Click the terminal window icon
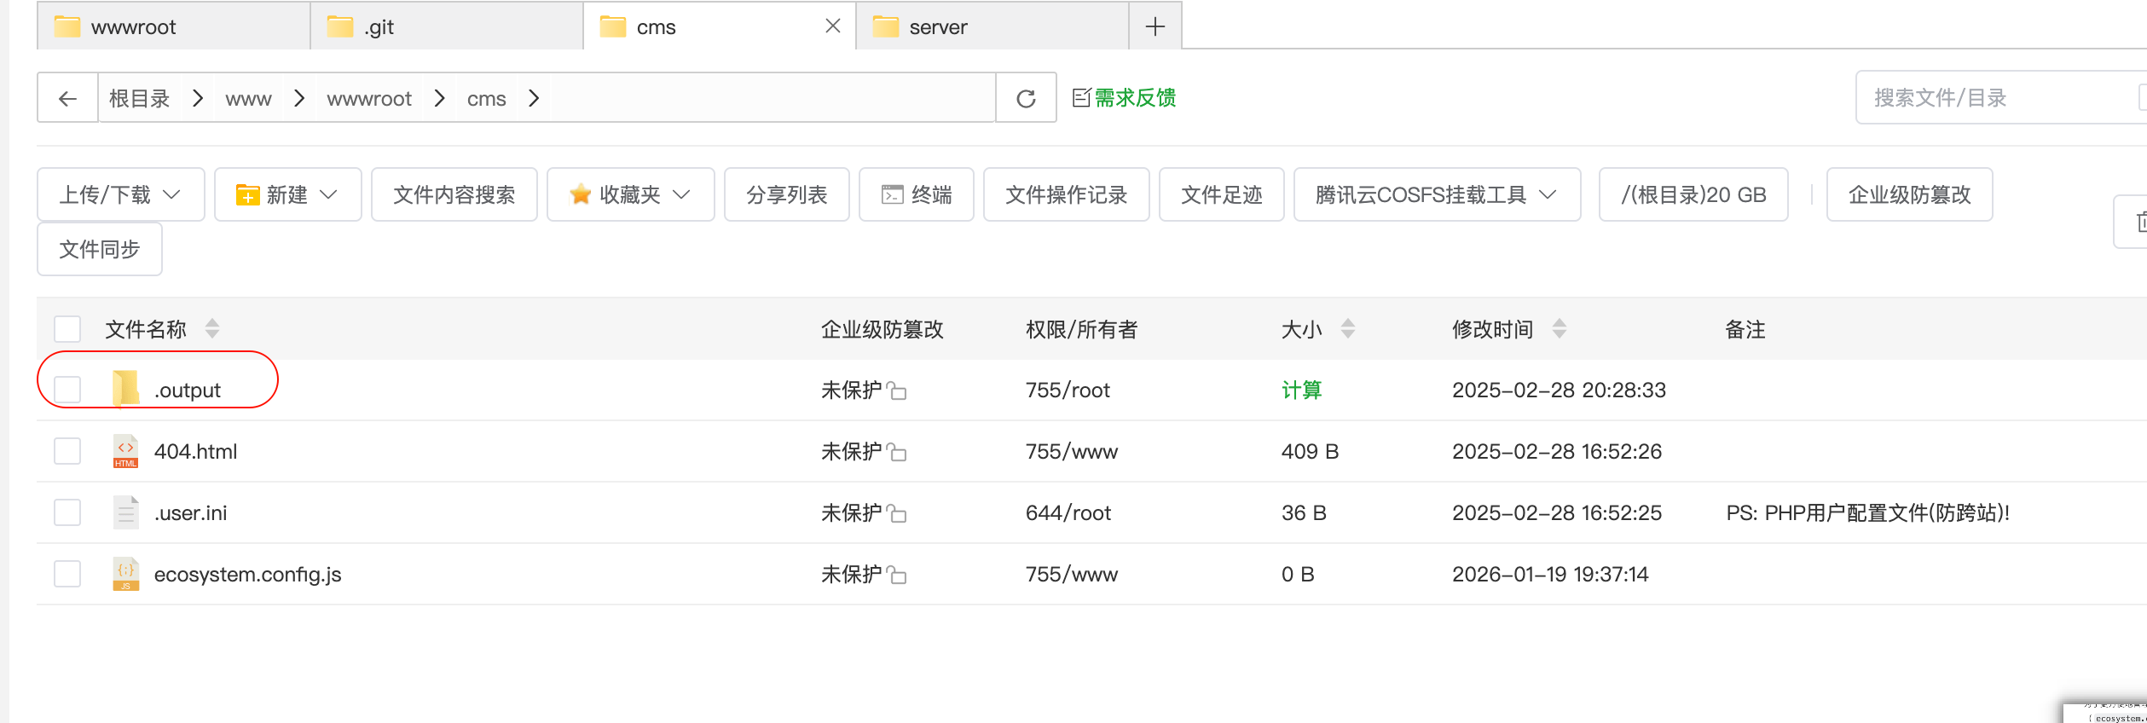 coord(892,194)
